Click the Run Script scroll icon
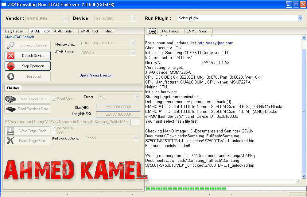This screenshot has width=307, height=197. (10, 76)
